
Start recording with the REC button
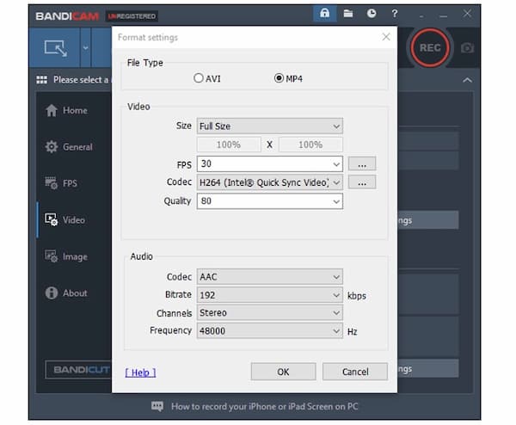[430, 48]
